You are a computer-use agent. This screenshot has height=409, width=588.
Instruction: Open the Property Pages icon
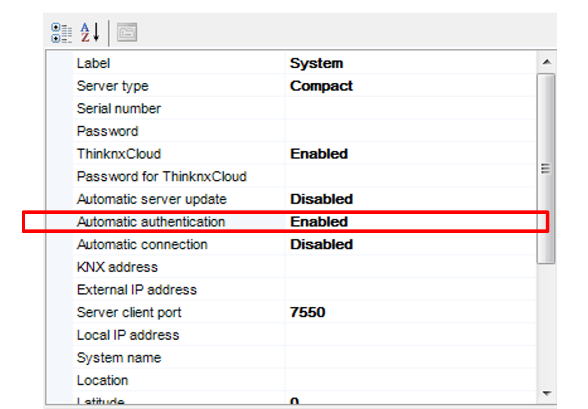(127, 33)
